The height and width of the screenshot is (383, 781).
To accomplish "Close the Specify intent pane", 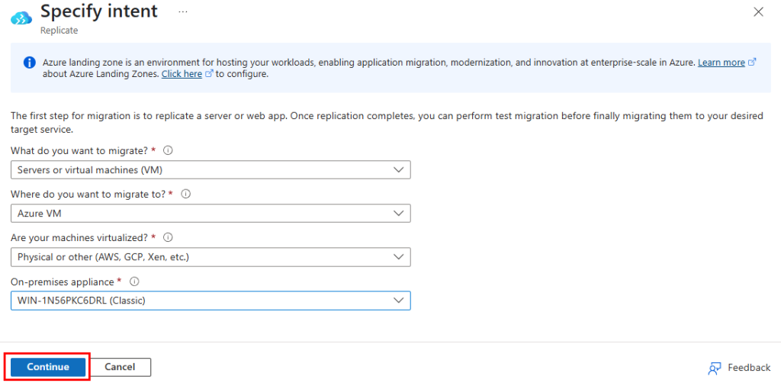I will pos(758,12).
